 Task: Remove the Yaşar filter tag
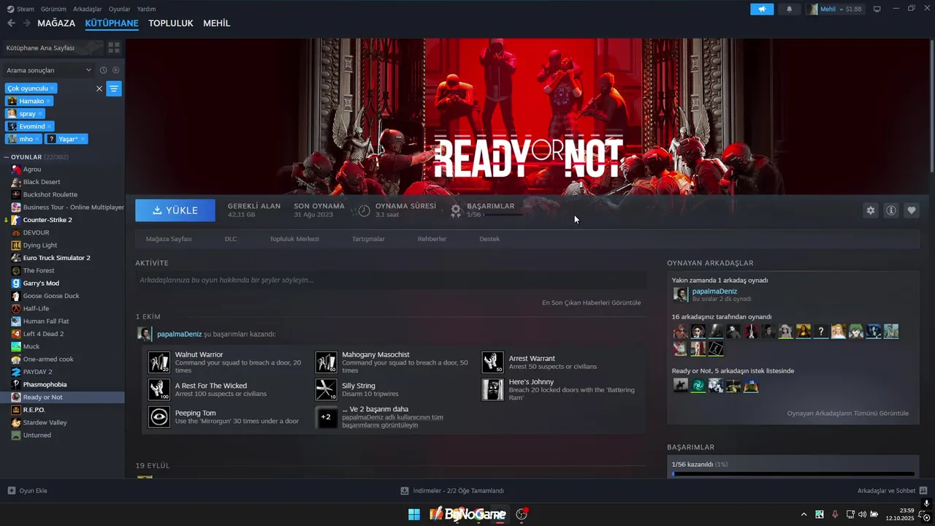pyautogui.click(x=83, y=139)
